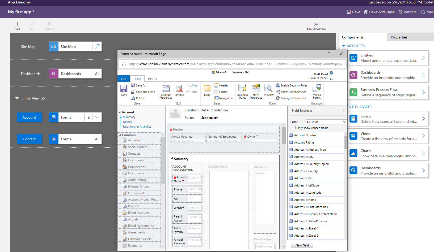Select the Contact entity button
The height and width of the screenshot is (252, 434).
click(x=29, y=139)
